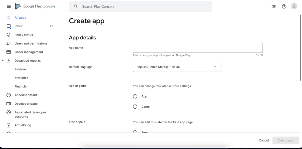Select the App radio button
Image resolution: width=302 pixels, height=149 pixels.
(135, 97)
